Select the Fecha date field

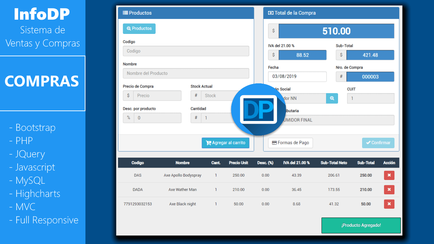click(x=297, y=77)
